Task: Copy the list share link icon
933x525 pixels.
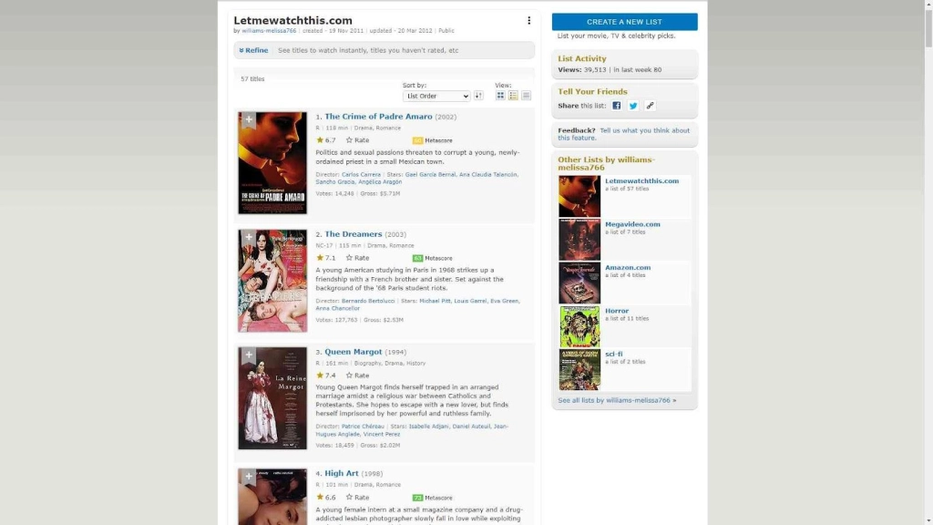Action: click(650, 105)
